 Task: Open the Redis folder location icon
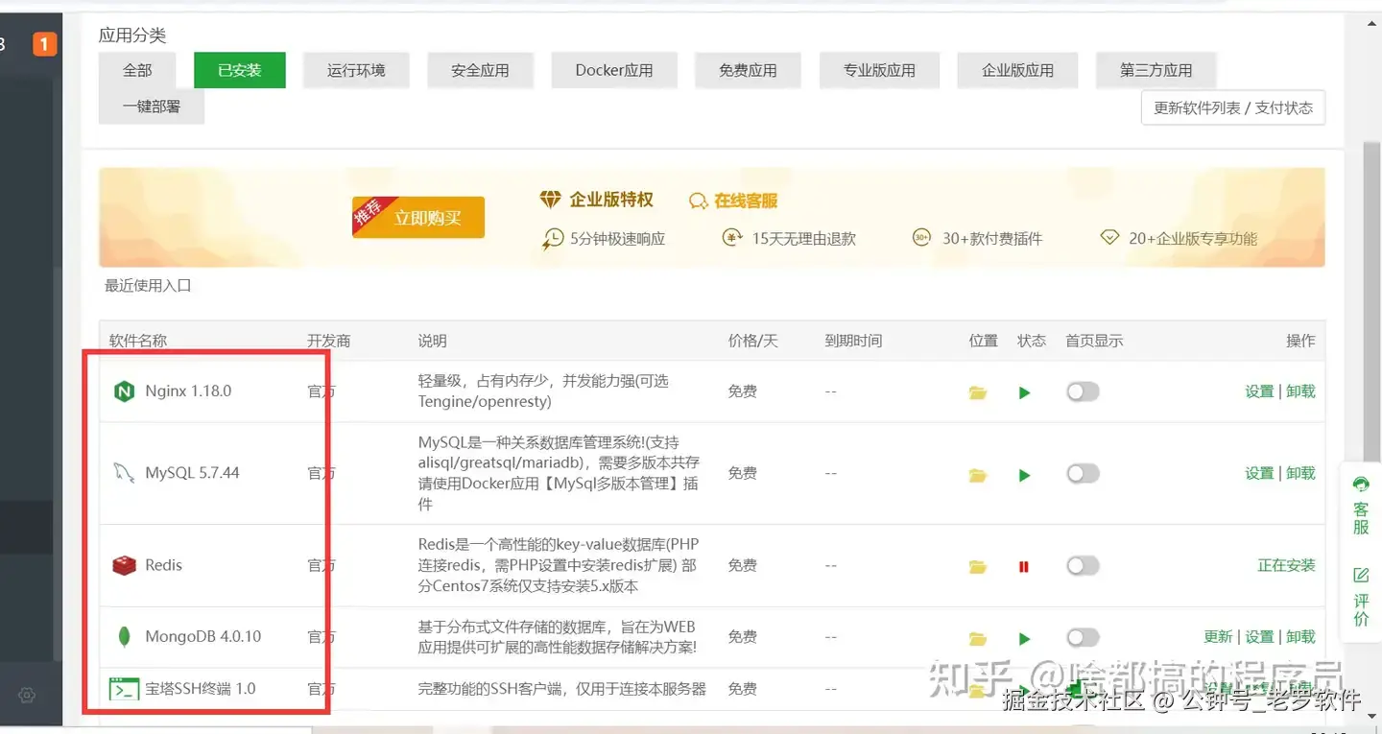pos(978,567)
